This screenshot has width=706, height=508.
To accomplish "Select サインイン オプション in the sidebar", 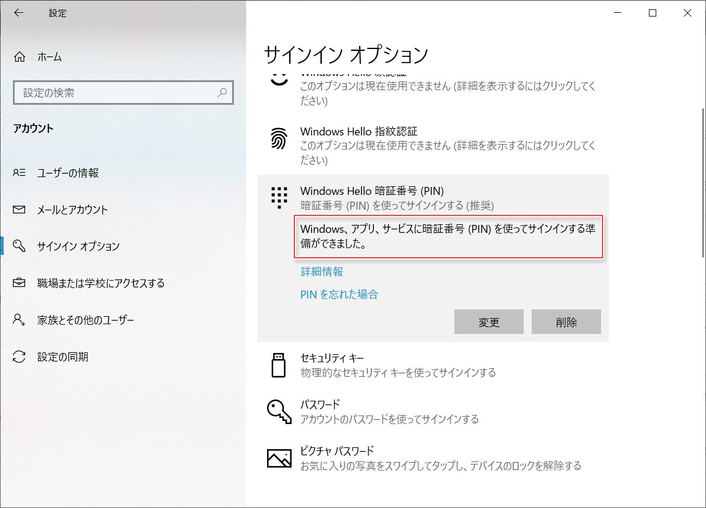I will click(79, 246).
